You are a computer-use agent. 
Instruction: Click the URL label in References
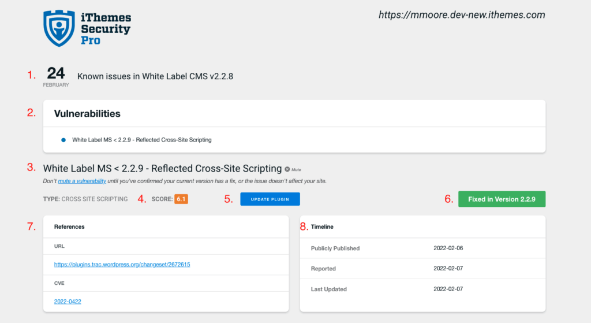tap(59, 246)
